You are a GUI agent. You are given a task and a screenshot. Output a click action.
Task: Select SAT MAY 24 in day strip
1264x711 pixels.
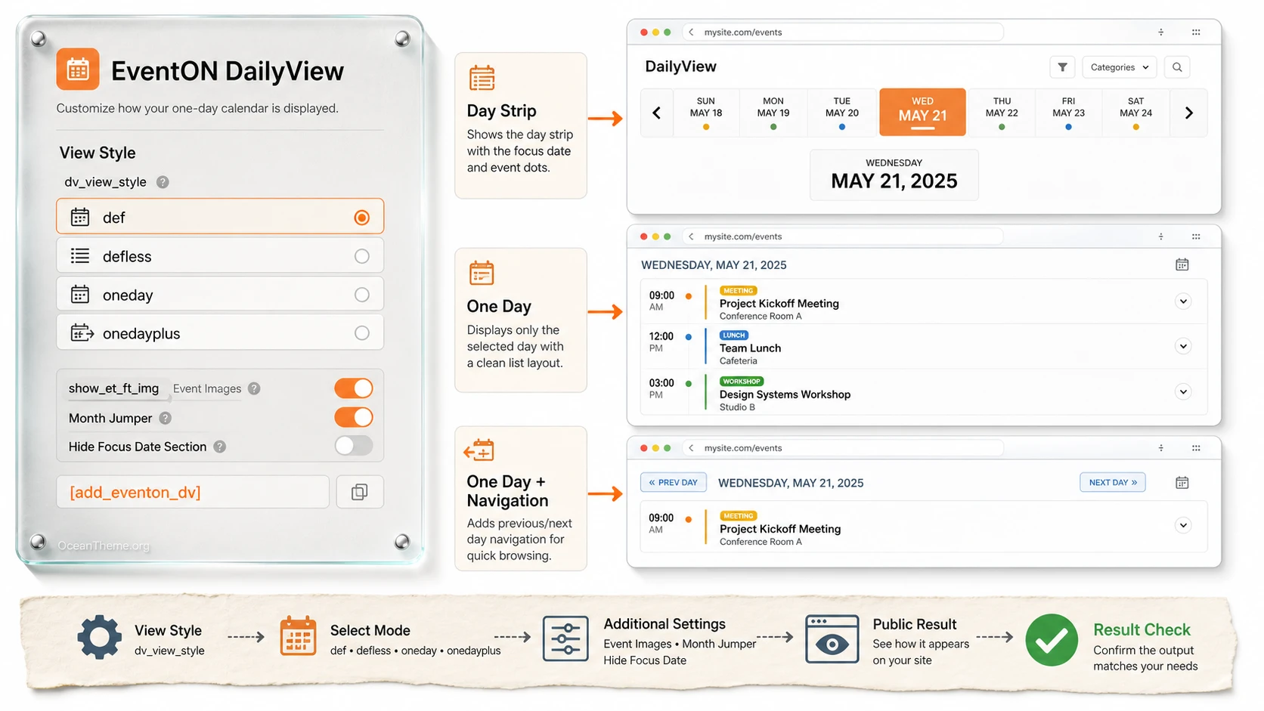(1135, 113)
